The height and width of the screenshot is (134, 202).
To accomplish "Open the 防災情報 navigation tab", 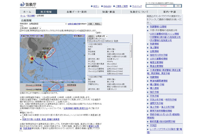I will click(x=46, y=12).
